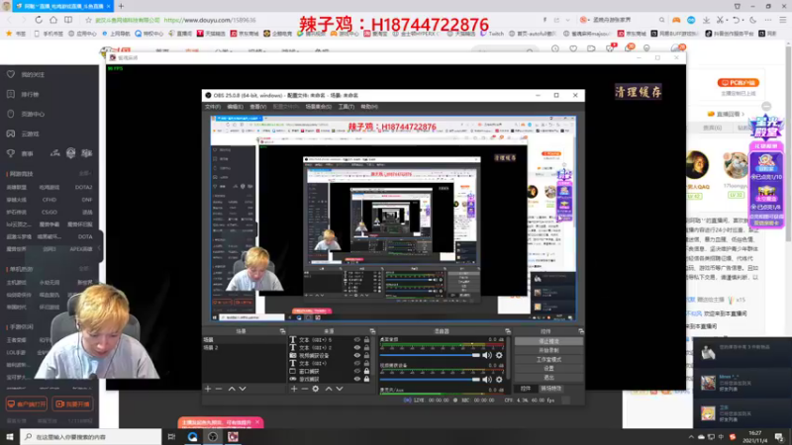Open the Windows Start menu
The image size is (792, 445).
point(10,437)
